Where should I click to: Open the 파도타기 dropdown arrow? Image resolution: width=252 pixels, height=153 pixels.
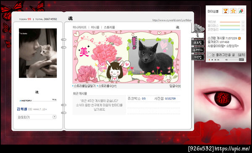54,117
